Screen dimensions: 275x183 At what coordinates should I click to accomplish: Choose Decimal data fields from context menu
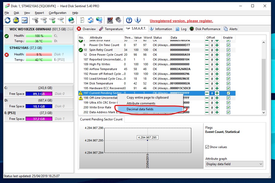coord(150,109)
